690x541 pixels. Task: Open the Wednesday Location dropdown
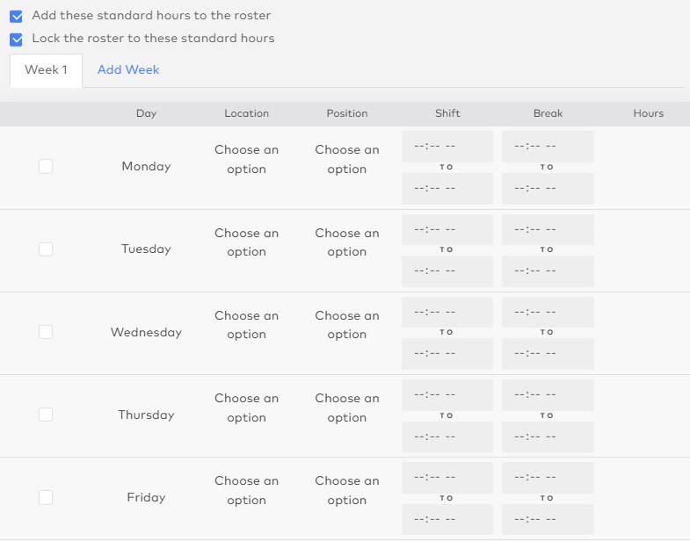tap(246, 325)
